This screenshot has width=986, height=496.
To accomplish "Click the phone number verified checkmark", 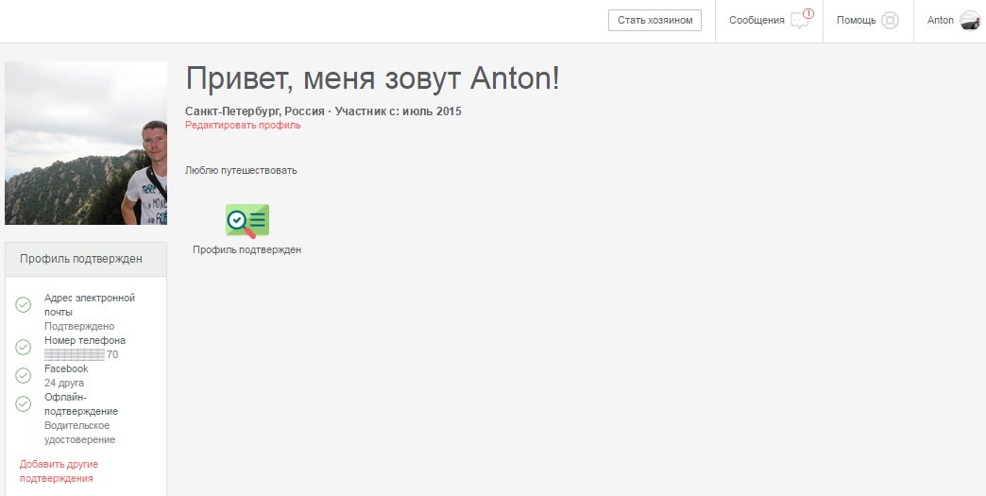I will 24,347.
